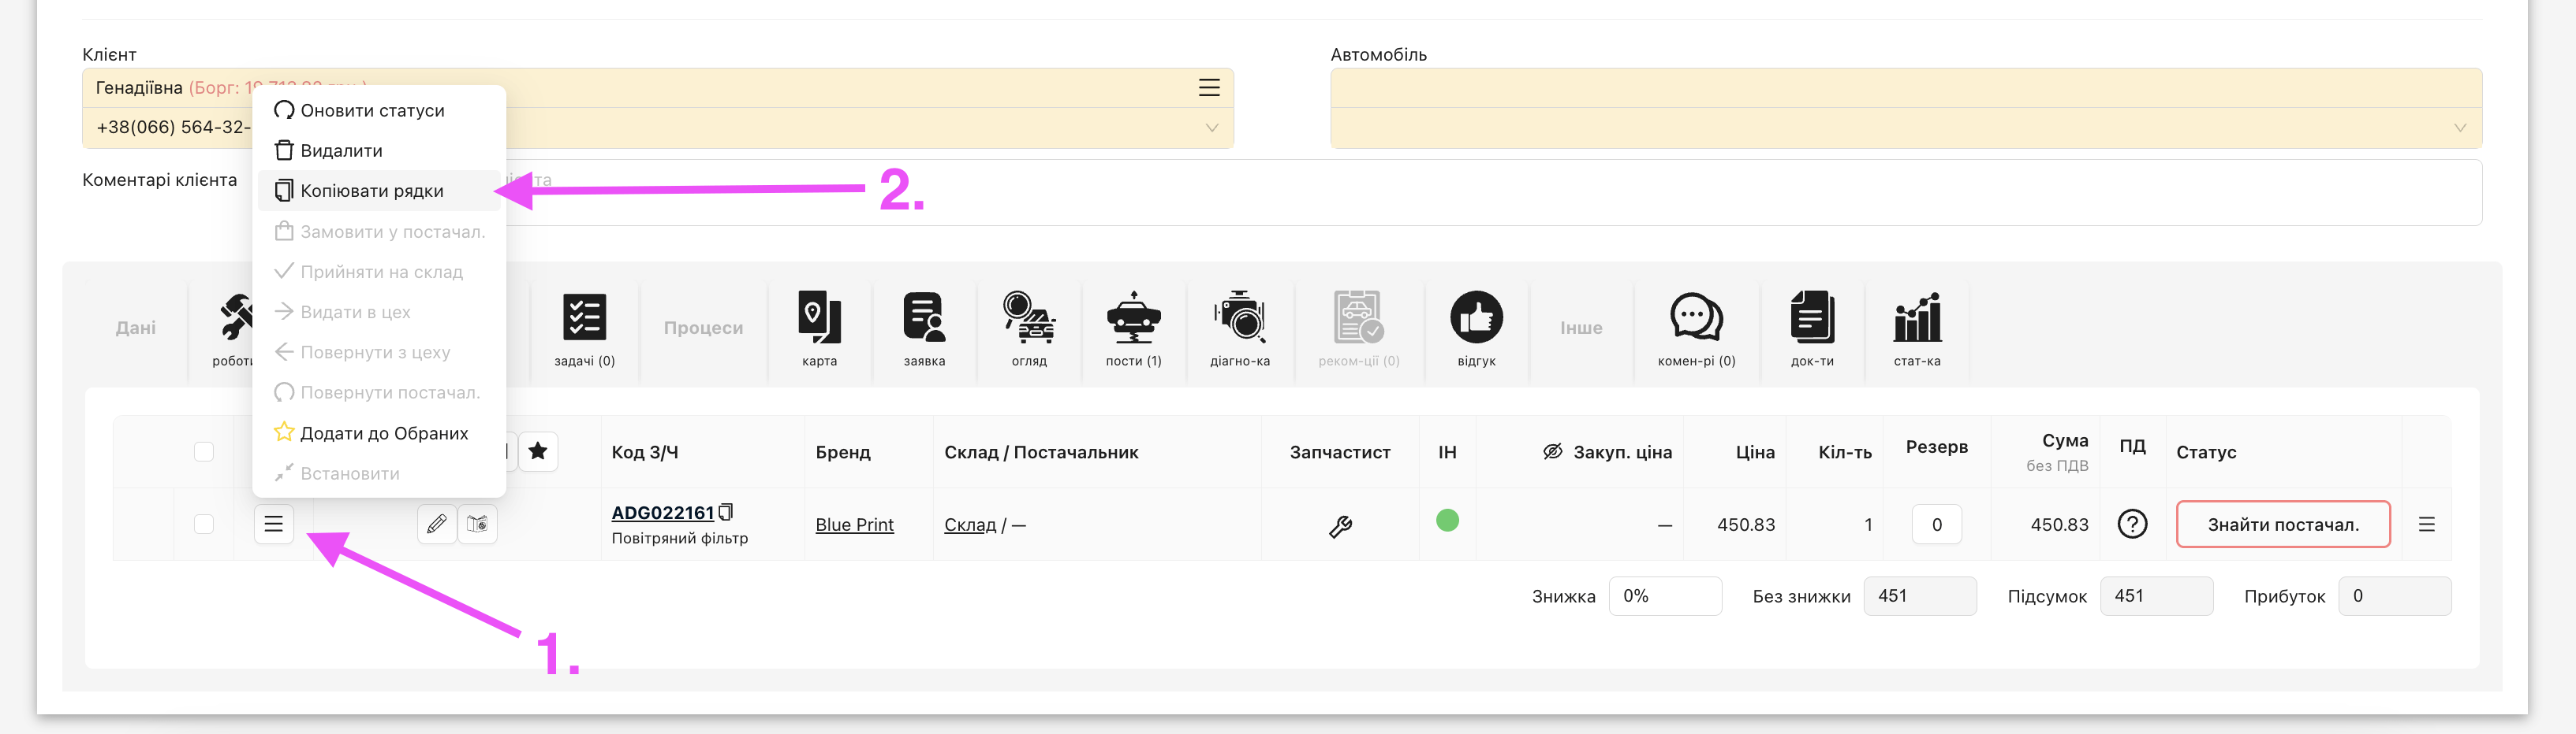The width and height of the screenshot is (2576, 734).
Task: Open the заявка request icon
Action: [x=923, y=319]
